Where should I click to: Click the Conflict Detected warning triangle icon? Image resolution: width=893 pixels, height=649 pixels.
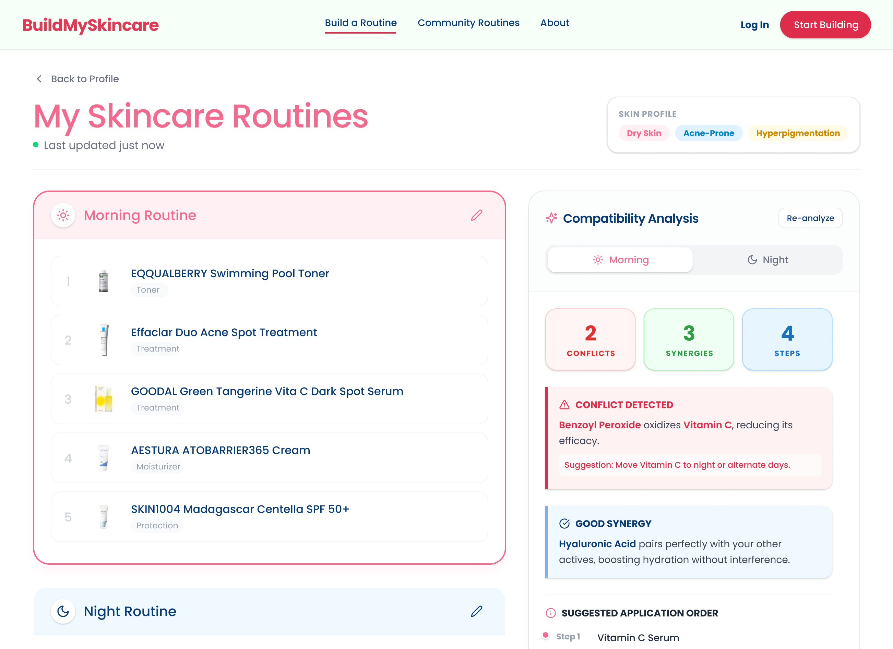point(564,405)
